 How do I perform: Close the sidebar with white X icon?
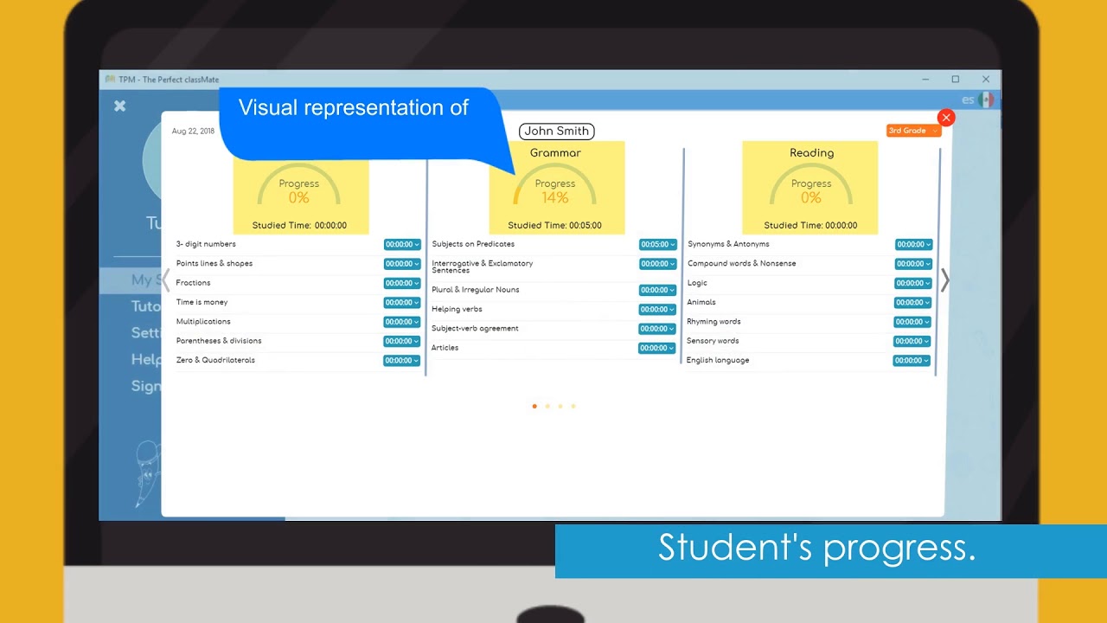click(120, 106)
